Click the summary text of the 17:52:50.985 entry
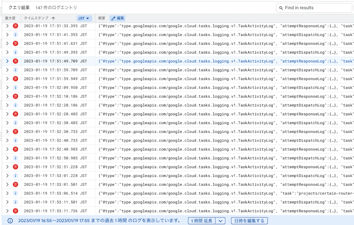The height and width of the screenshot is (225, 354). coord(226,158)
